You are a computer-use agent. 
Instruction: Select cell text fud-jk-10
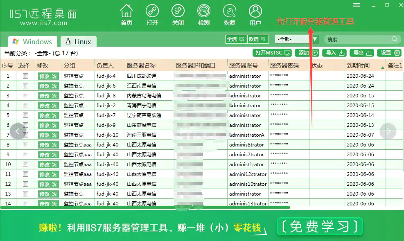pos(107,135)
